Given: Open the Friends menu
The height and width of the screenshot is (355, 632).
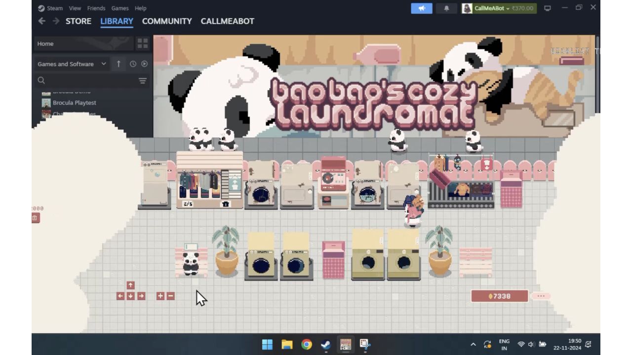Looking at the screenshot, I should click(x=96, y=8).
